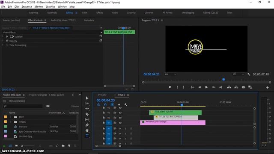Open New Bin in Project panel footer
This screenshot has height=154, width=274.
pyautogui.click(x=63, y=145)
